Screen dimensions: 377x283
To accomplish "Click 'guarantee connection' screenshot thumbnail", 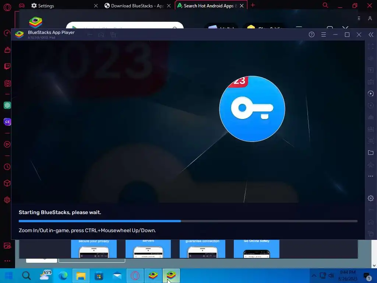I will [202, 249].
